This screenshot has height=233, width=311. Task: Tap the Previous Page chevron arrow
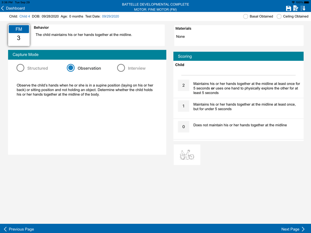click(x=5, y=229)
